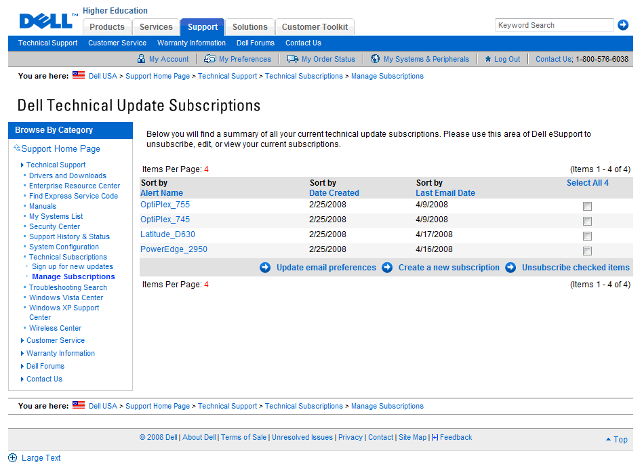Open Dell Forums in blue menu bar
The width and height of the screenshot is (642, 475).
click(256, 43)
